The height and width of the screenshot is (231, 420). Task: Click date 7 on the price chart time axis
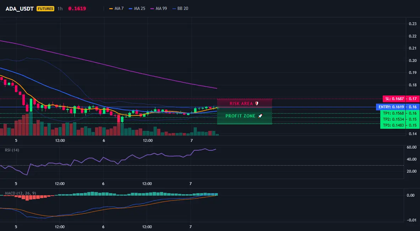(191, 140)
